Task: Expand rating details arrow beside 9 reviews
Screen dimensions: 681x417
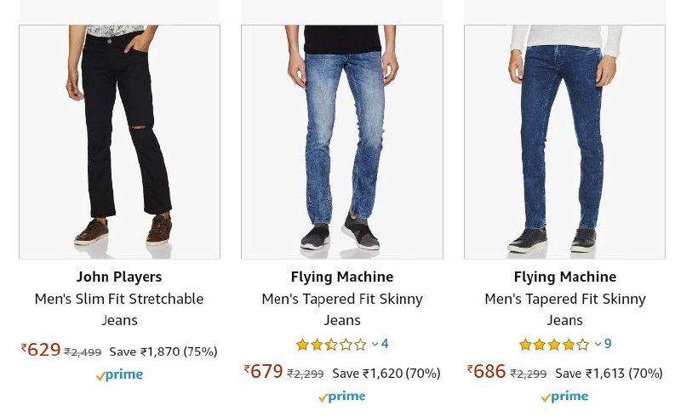Action: [x=598, y=345]
